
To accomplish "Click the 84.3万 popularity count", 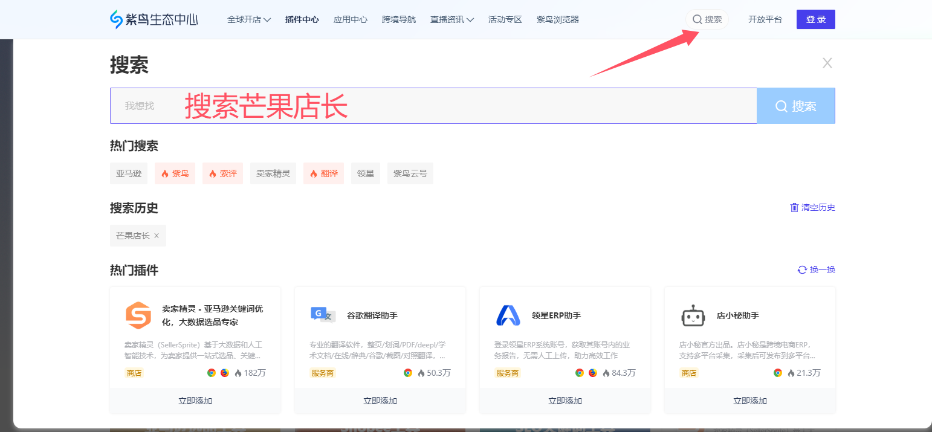I will tap(624, 373).
